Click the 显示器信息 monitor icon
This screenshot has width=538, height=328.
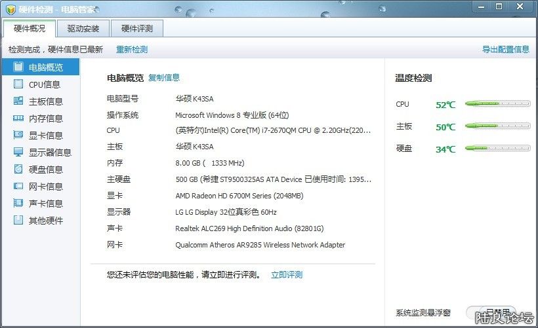[18, 153]
